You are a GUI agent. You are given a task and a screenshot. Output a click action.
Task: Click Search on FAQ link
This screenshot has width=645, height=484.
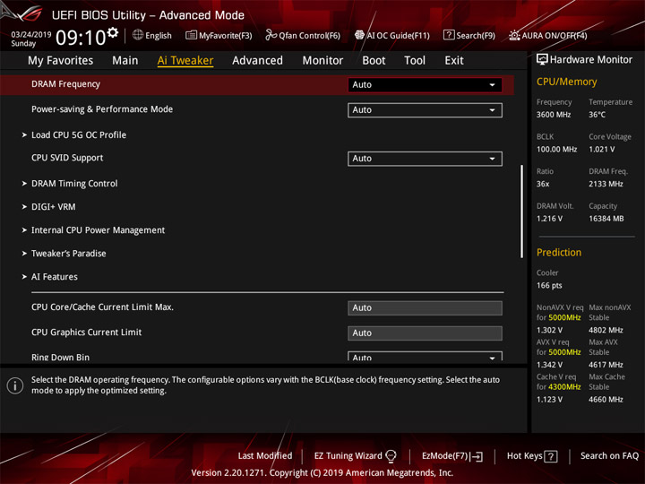pyautogui.click(x=609, y=455)
